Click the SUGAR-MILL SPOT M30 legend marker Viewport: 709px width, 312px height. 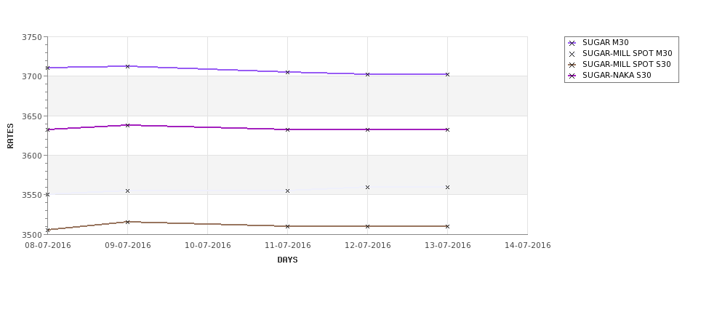pyautogui.click(x=572, y=55)
